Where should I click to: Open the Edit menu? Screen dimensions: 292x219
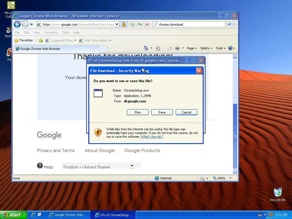(x=27, y=33)
